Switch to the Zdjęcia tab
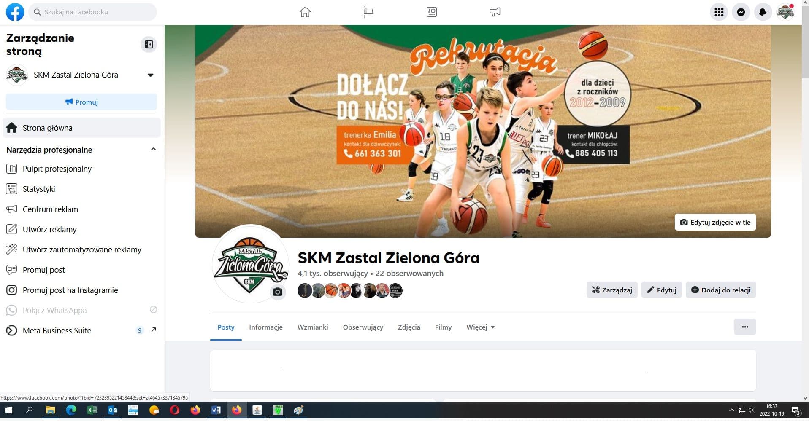This screenshot has width=809, height=421. point(409,327)
